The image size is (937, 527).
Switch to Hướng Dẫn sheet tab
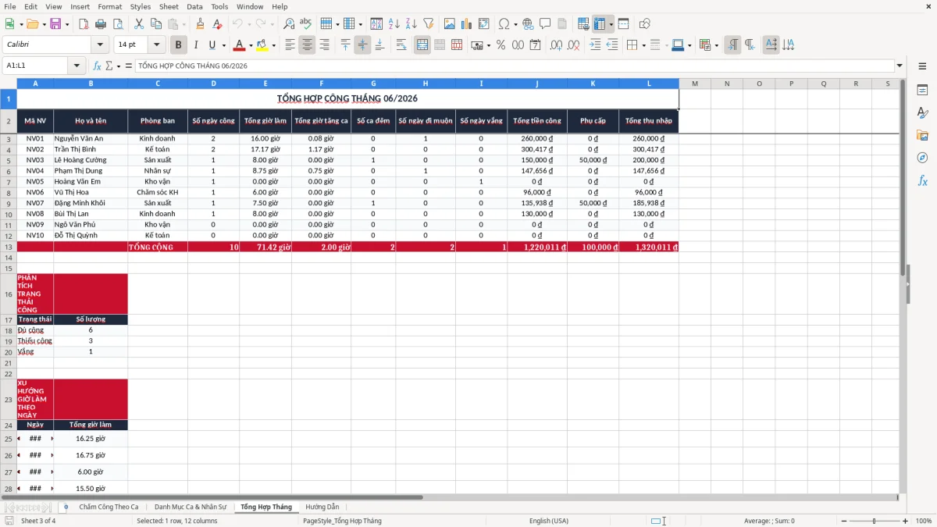coord(322,507)
